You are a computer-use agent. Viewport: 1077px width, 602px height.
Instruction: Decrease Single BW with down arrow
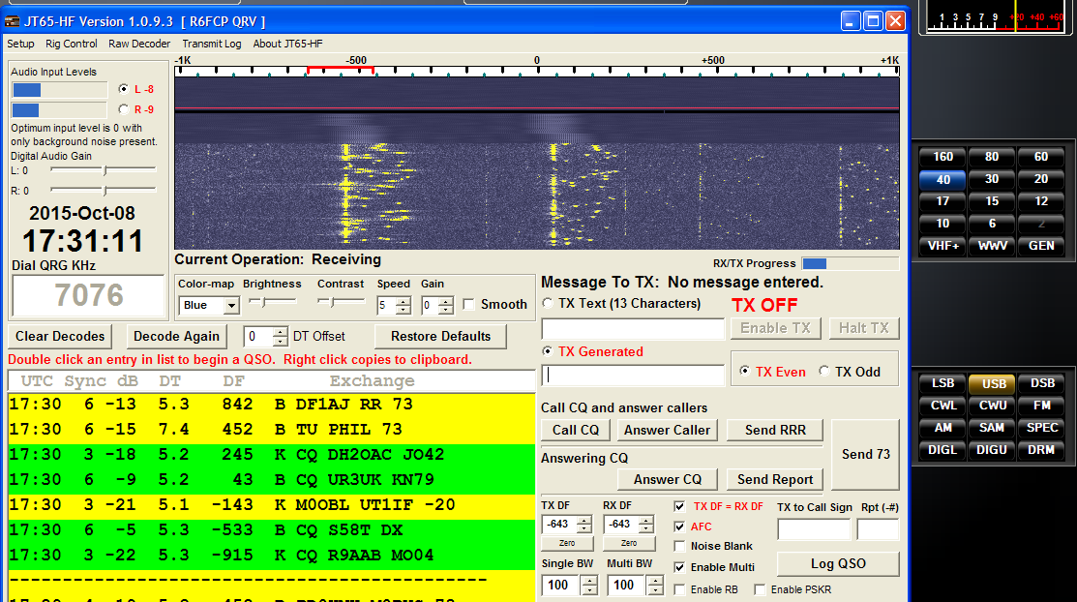pyautogui.click(x=588, y=590)
